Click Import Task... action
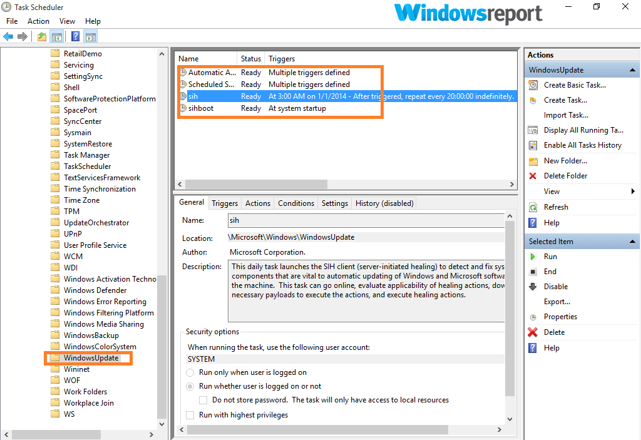This screenshot has height=440, width=641. tap(566, 115)
